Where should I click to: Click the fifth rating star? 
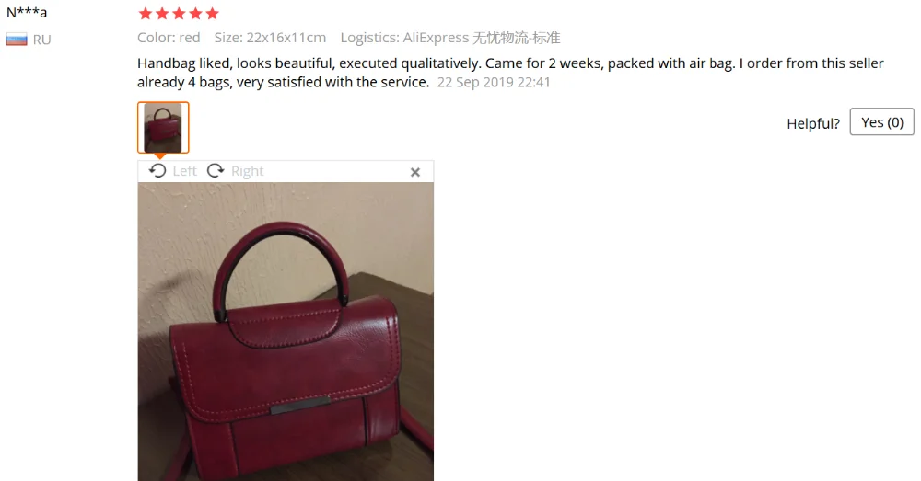click(x=213, y=14)
